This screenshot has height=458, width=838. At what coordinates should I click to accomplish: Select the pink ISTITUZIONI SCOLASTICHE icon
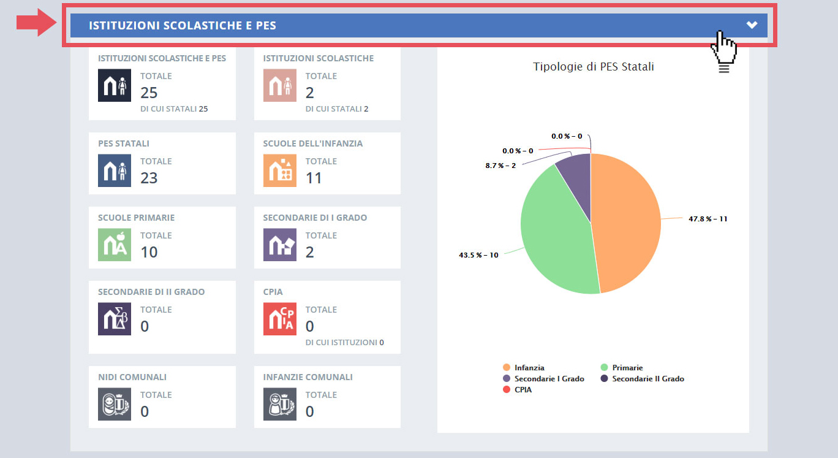tap(280, 86)
